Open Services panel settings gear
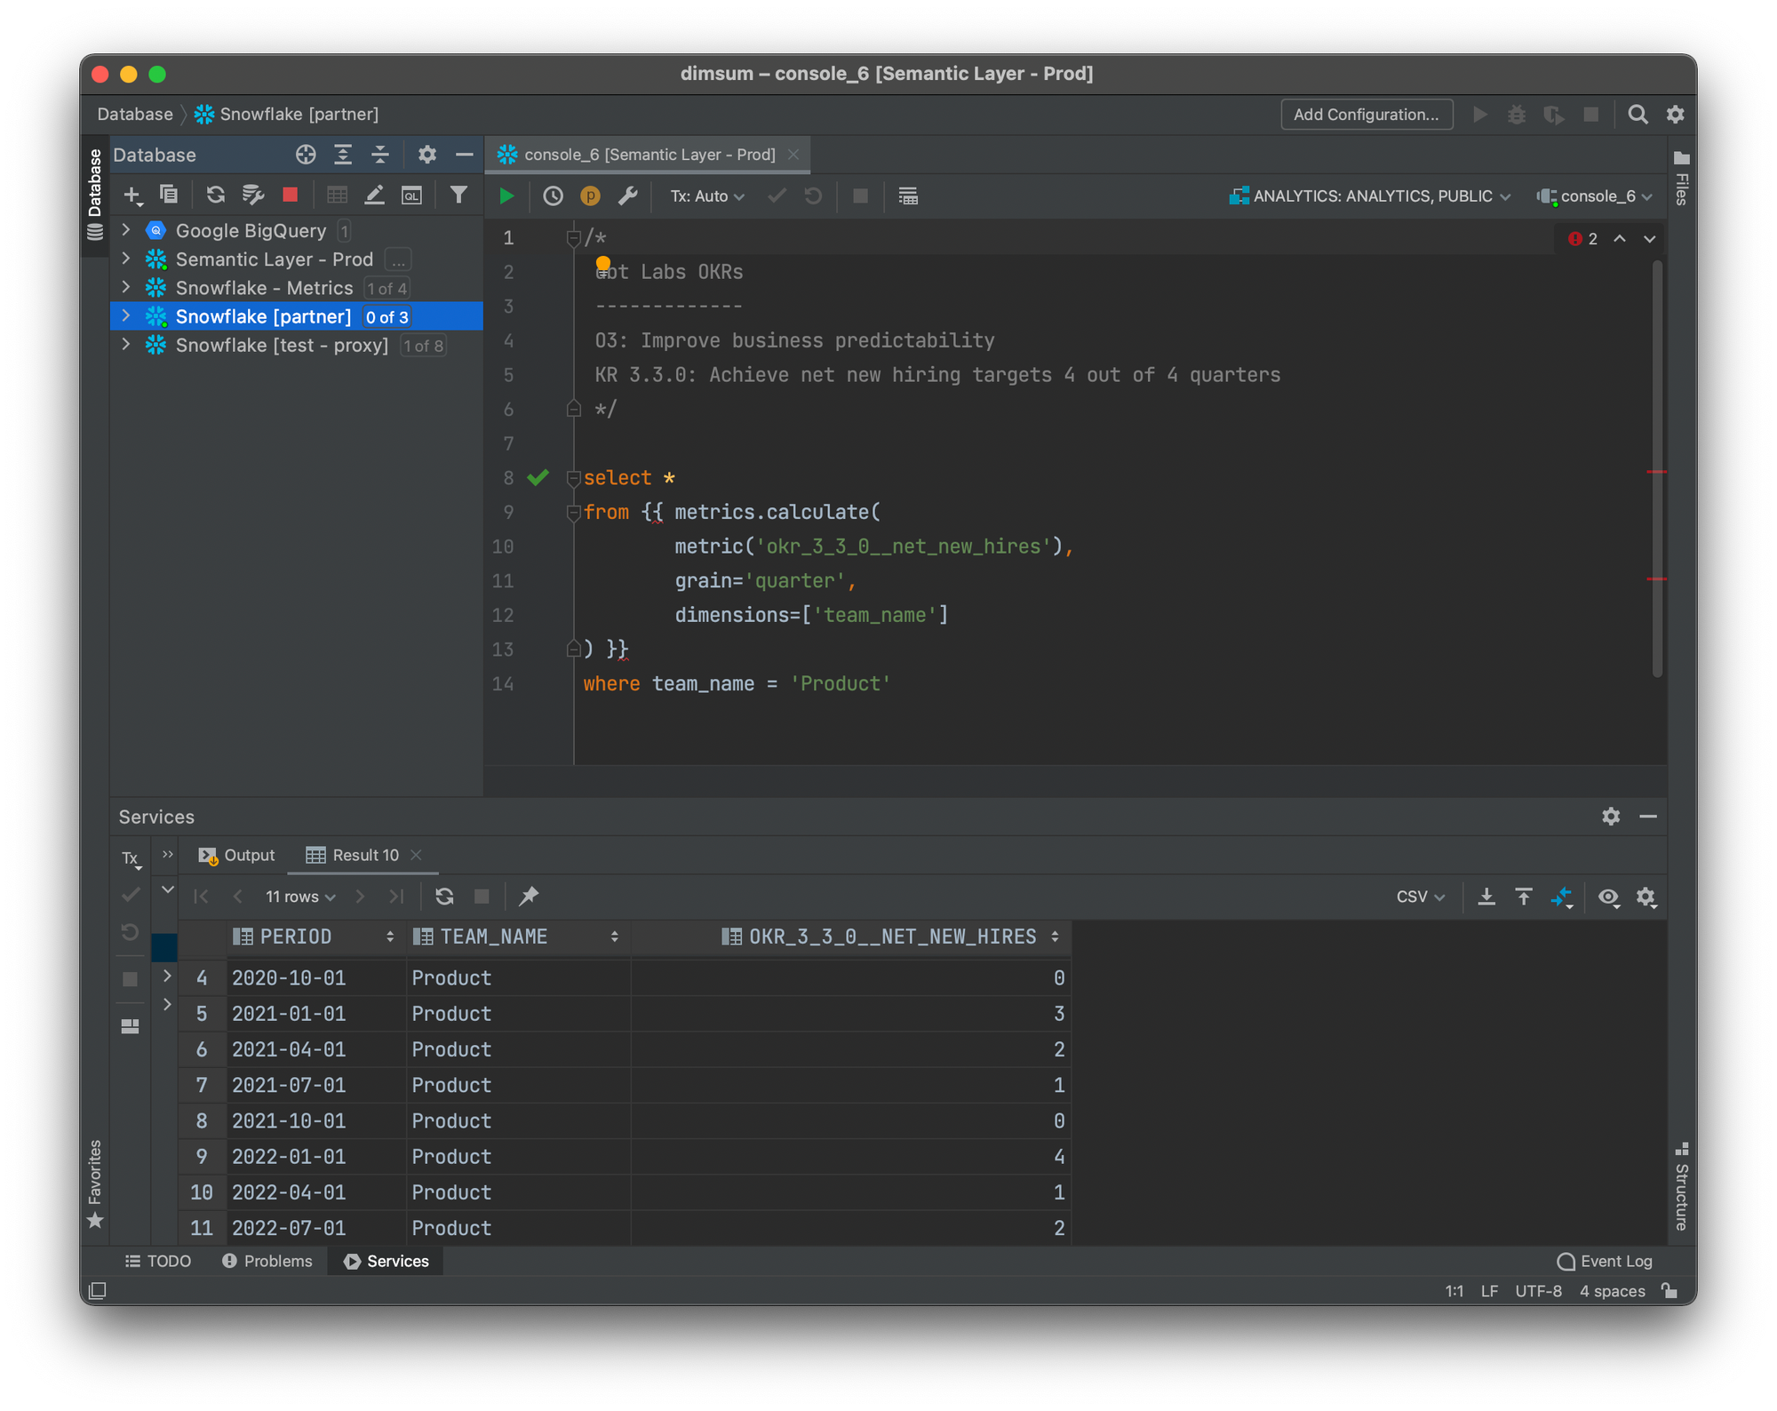This screenshot has width=1777, height=1411. (x=1611, y=817)
